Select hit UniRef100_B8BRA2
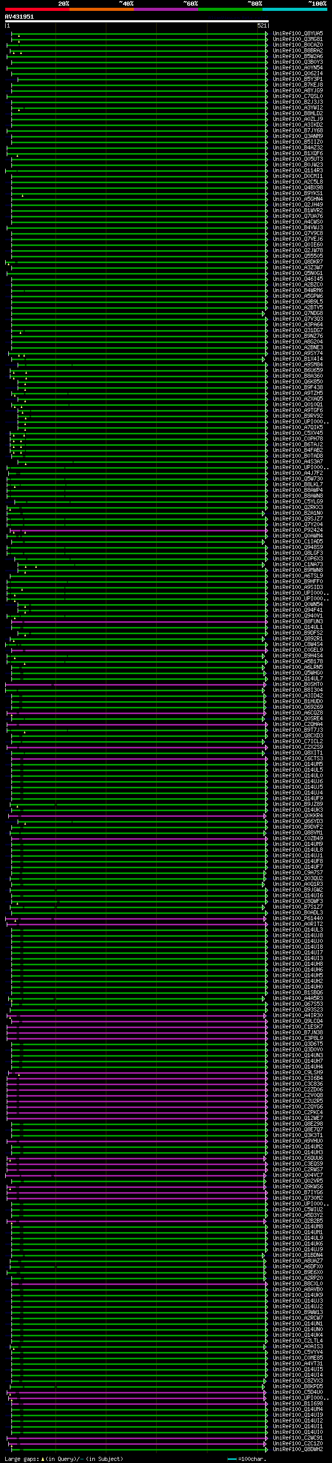 pos(298,50)
